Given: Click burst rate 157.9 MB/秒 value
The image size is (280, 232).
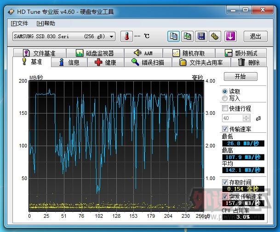Looking at the screenshot, I should point(243,203).
